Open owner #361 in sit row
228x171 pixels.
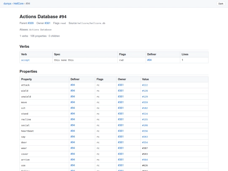click(121, 108)
